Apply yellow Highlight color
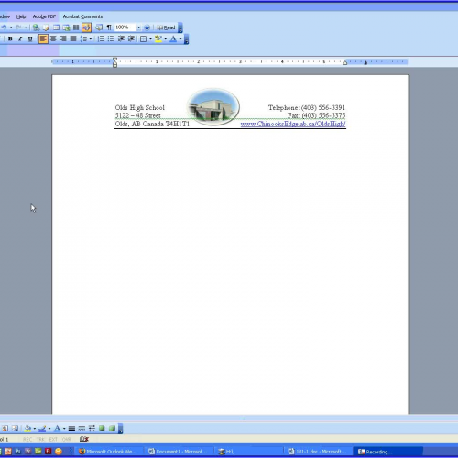 [158, 38]
